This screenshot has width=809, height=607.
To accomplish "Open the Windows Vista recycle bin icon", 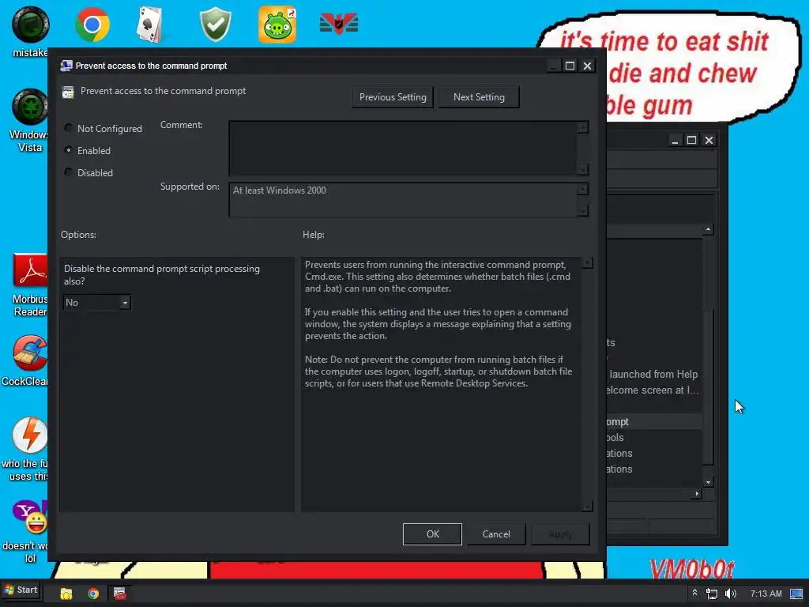I will [30, 107].
